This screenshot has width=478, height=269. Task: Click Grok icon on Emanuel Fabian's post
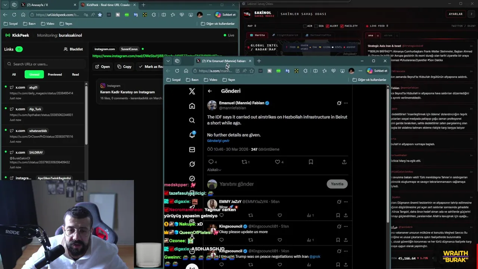(339, 103)
